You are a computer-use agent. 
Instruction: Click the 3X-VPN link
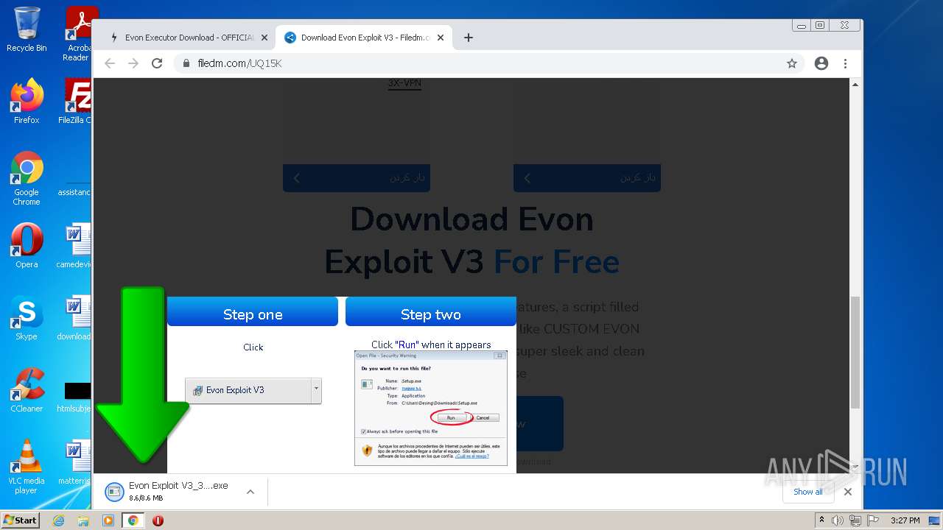[x=404, y=83]
